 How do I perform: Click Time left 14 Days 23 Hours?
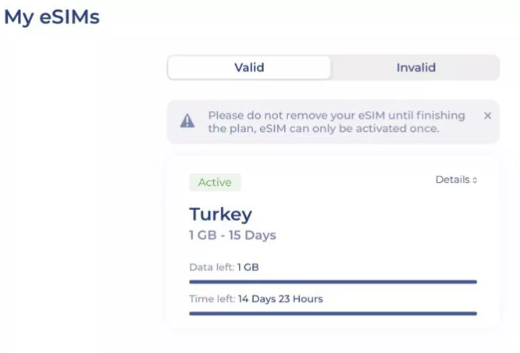(255, 299)
